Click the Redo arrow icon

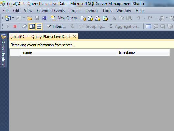point(150,18)
